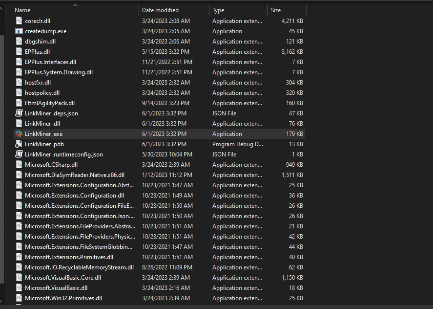Click the vertical scrollbar on left edge
Viewport: 433px width, 309px height.
click(x=2, y=159)
